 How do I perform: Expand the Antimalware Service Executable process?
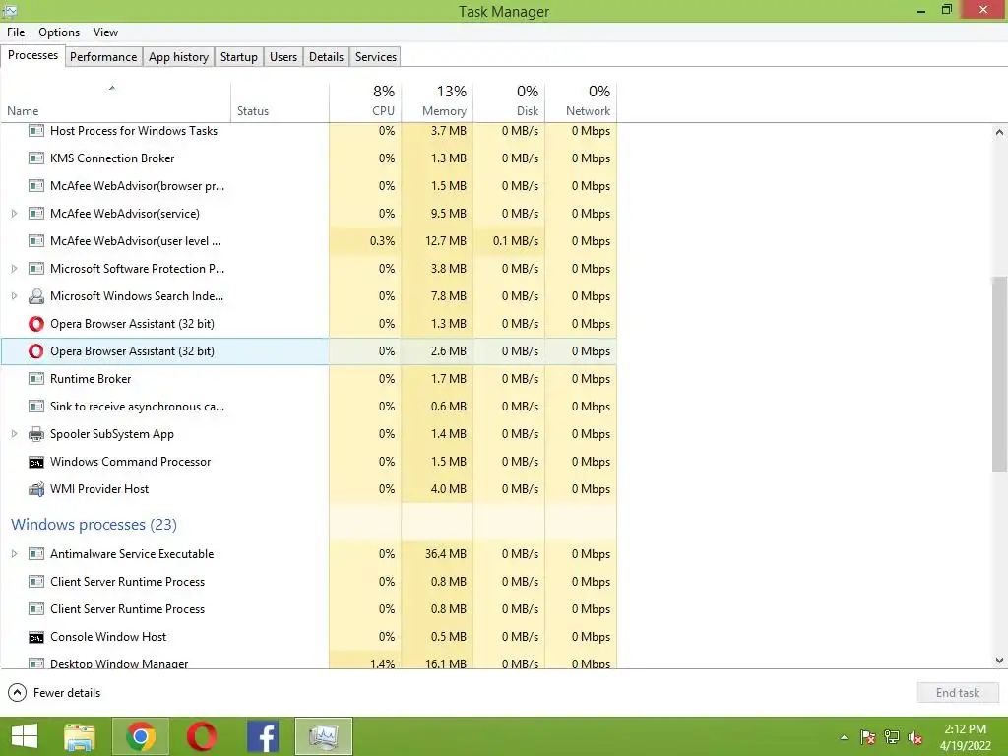pos(14,554)
